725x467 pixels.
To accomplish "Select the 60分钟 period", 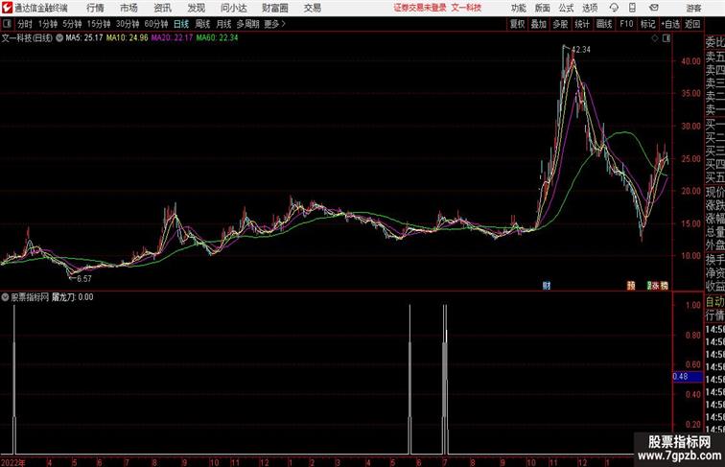I will click(x=156, y=24).
